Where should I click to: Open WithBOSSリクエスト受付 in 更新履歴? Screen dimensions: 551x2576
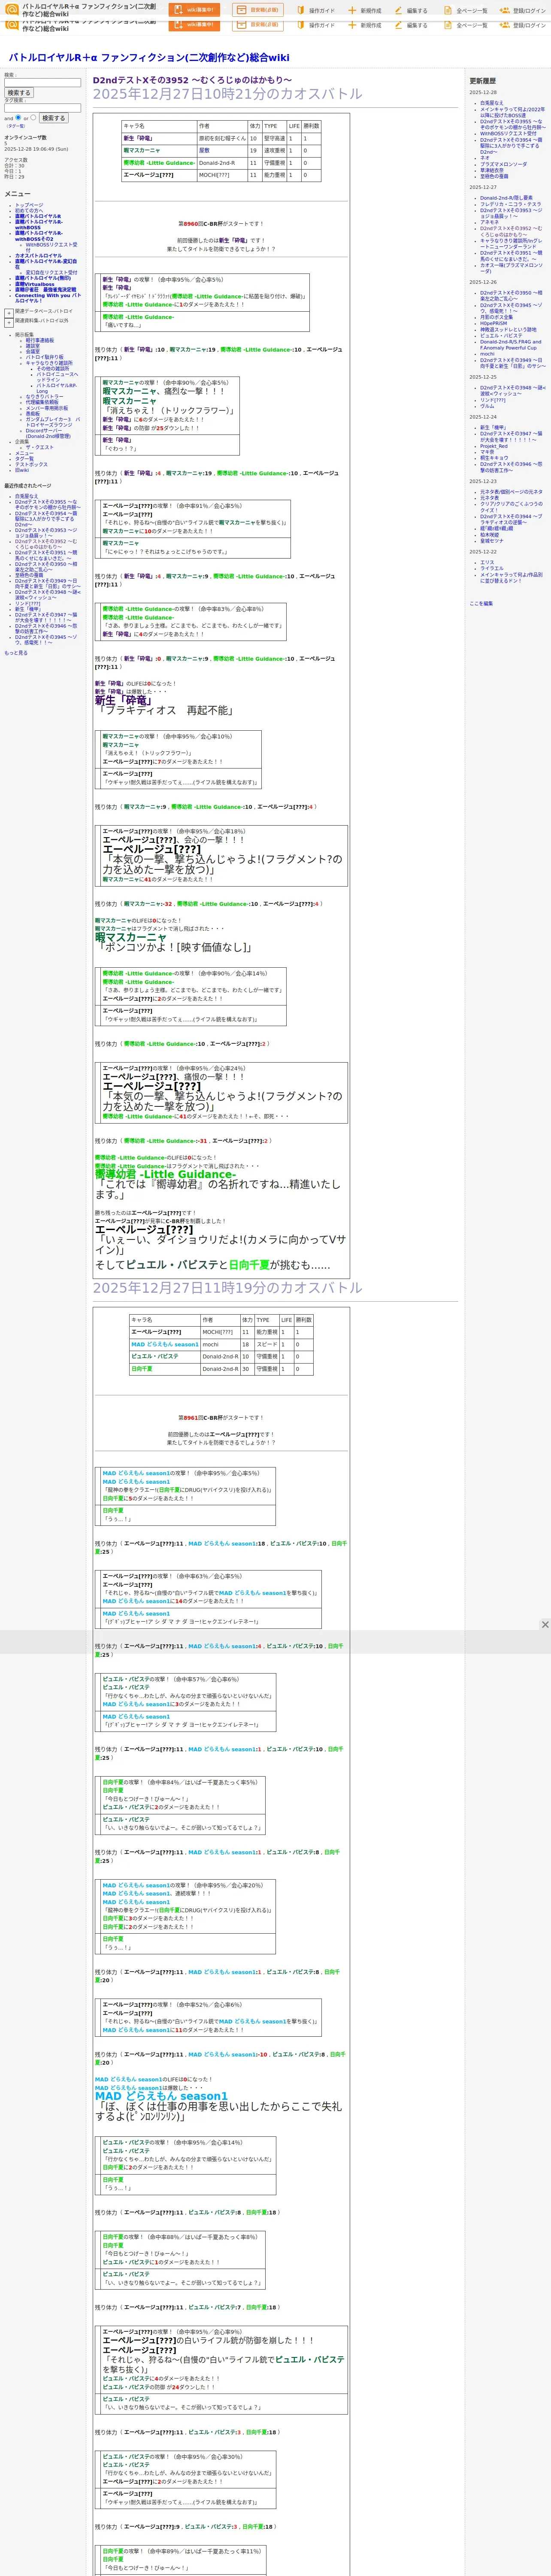pyautogui.click(x=508, y=133)
